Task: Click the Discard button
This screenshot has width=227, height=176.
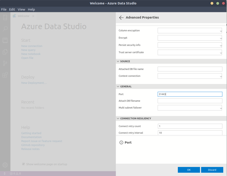Action: [x=212, y=170]
